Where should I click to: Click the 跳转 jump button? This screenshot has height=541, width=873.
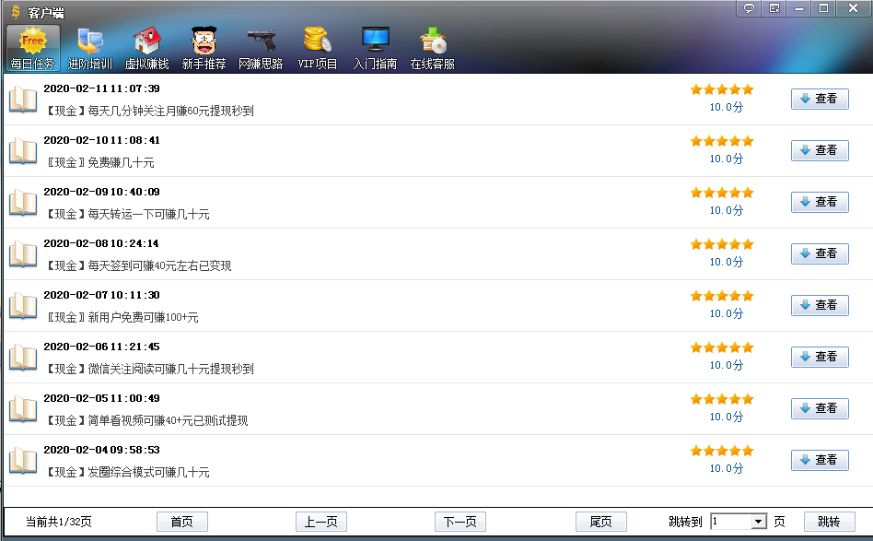pyautogui.click(x=829, y=522)
